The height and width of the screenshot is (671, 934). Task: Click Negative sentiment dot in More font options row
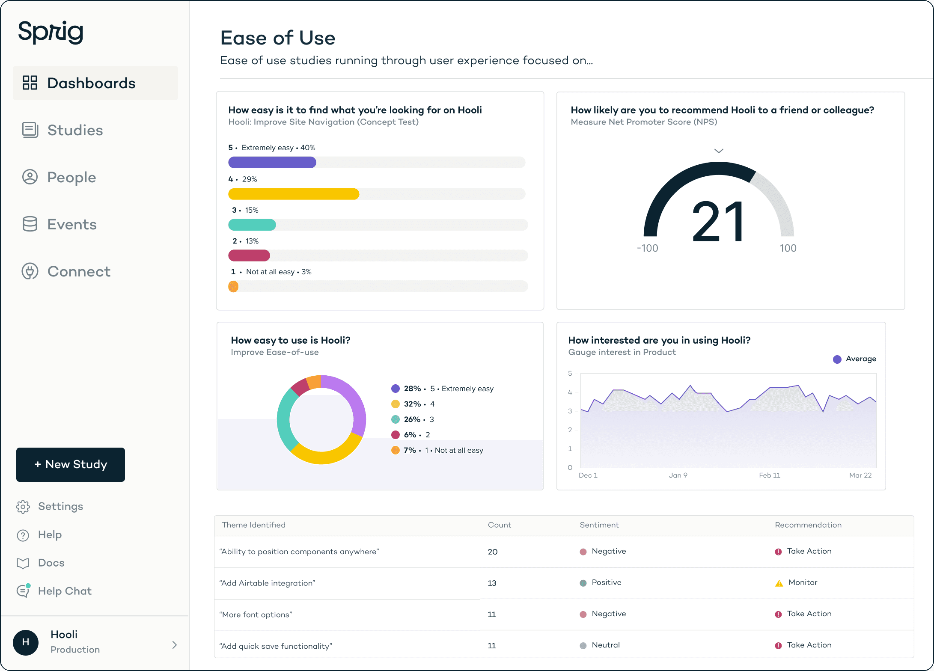point(583,614)
